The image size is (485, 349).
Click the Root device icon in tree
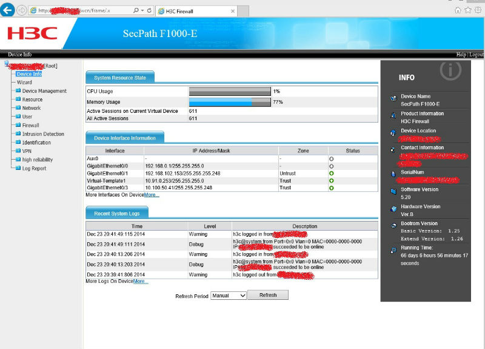tap(7, 64)
